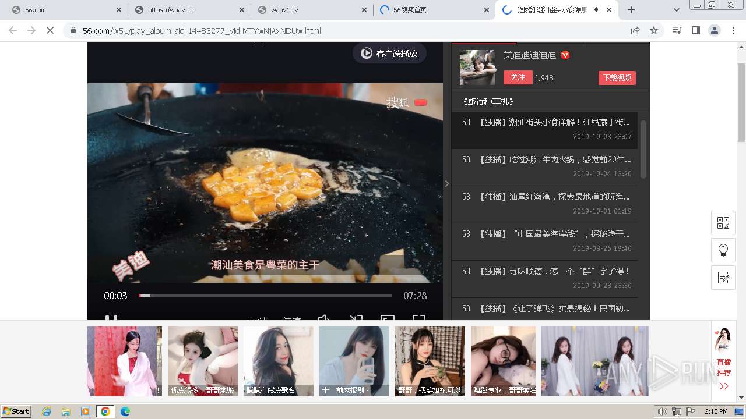Launch Internet Explorer from taskbar
The height and width of the screenshot is (419, 746).
click(x=47, y=411)
